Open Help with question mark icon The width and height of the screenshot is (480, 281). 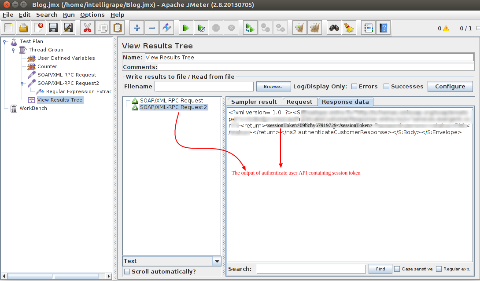point(383,28)
